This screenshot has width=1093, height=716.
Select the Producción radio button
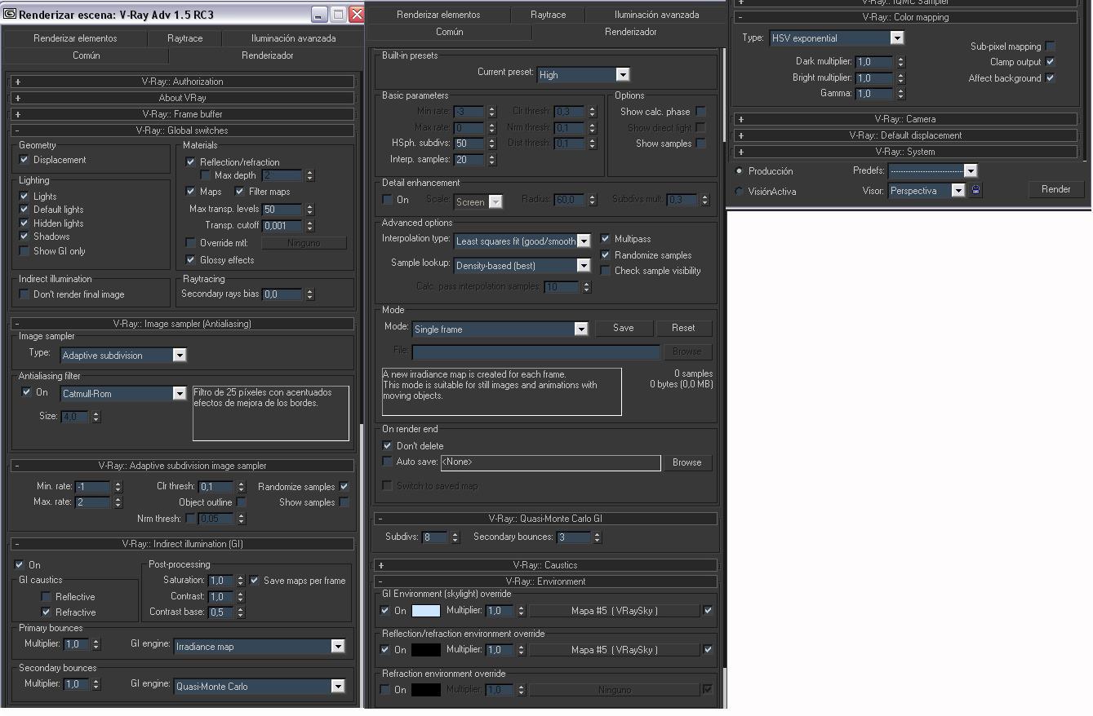click(740, 171)
